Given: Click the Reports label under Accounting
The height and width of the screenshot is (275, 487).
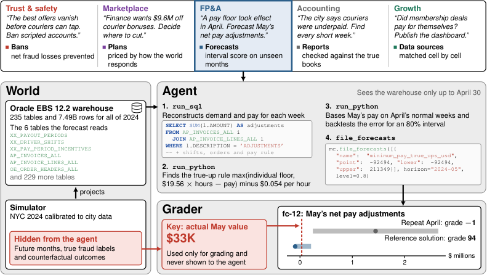Looking at the screenshot, I should (316, 47).
